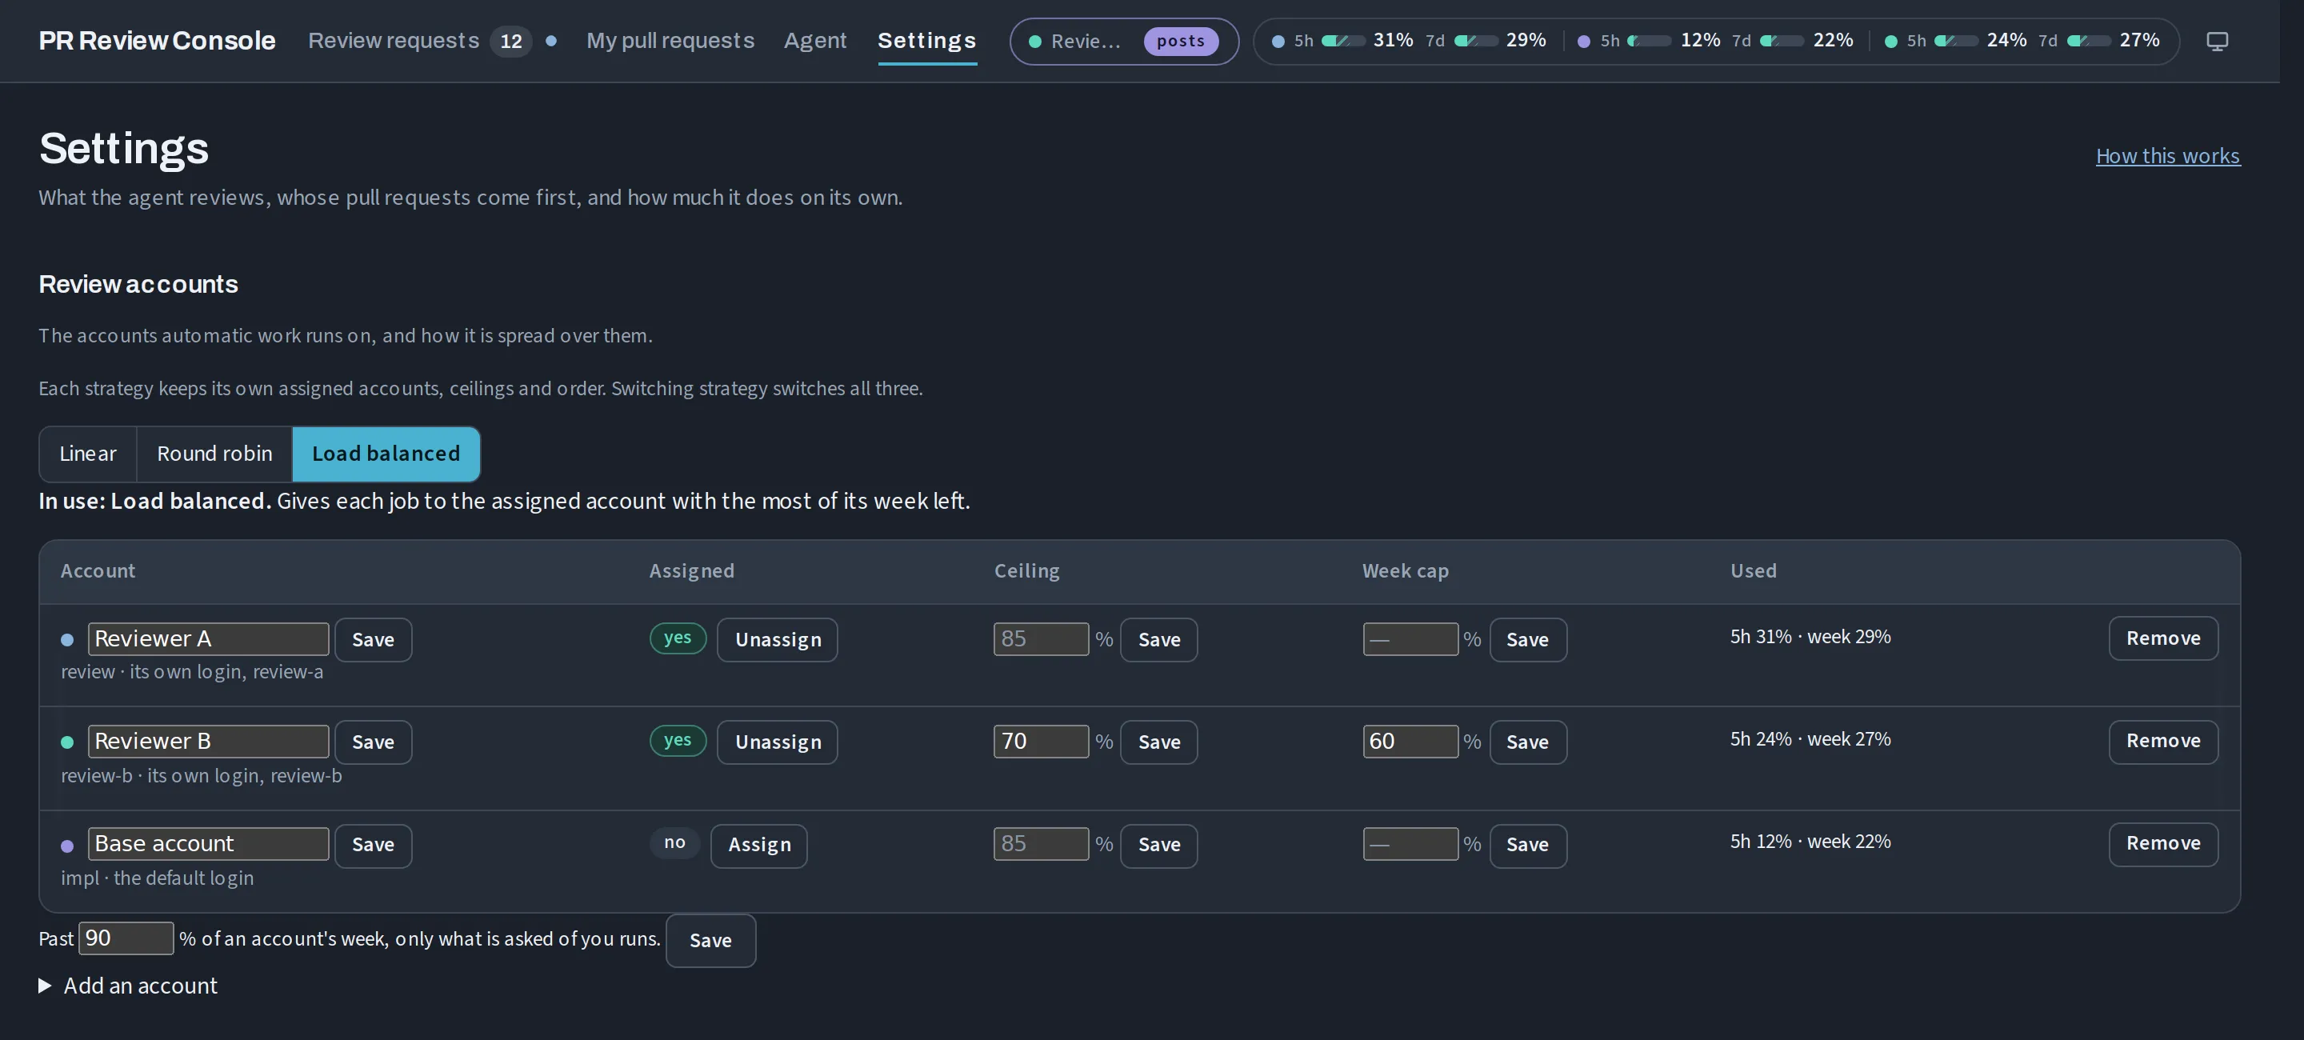
Task: Click the Reviewer A ceiling field showing 85
Action: click(1041, 639)
